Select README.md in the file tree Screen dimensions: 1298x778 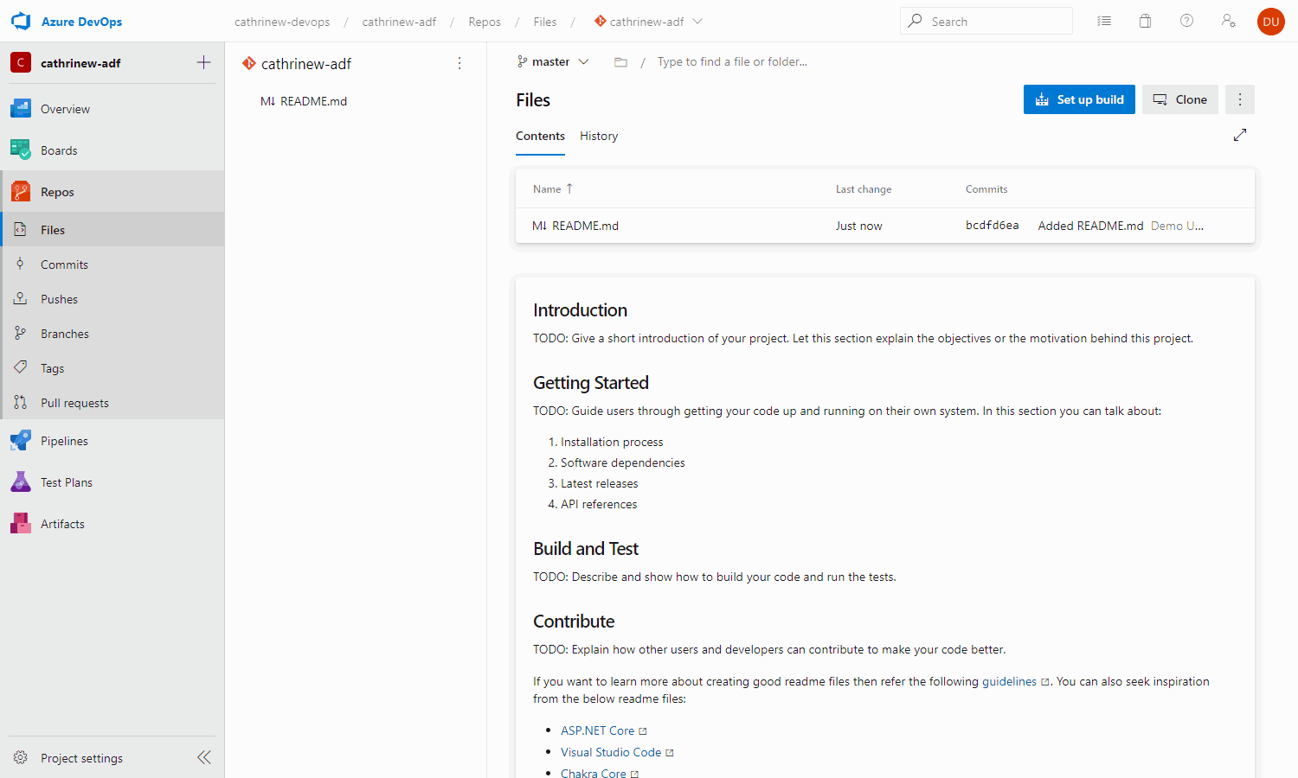click(312, 101)
